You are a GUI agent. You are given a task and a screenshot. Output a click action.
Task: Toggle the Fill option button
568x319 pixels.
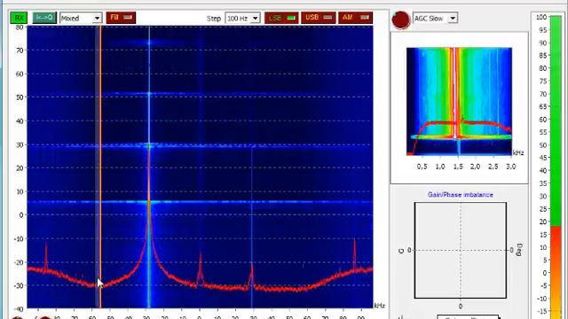[x=121, y=18]
